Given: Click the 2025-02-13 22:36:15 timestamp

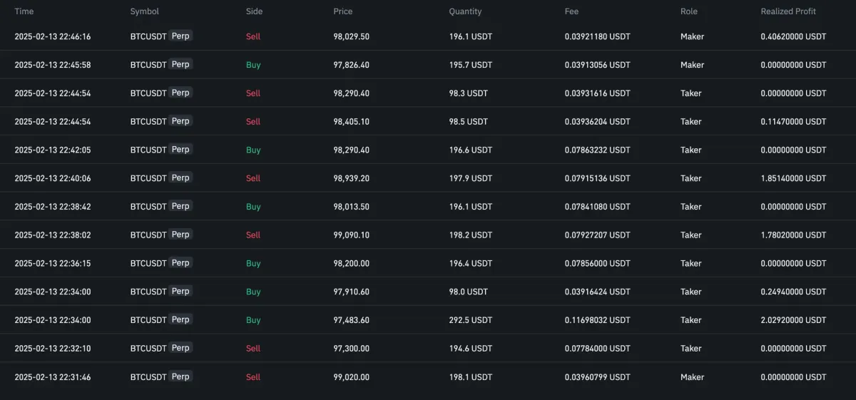Looking at the screenshot, I should click(x=53, y=263).
